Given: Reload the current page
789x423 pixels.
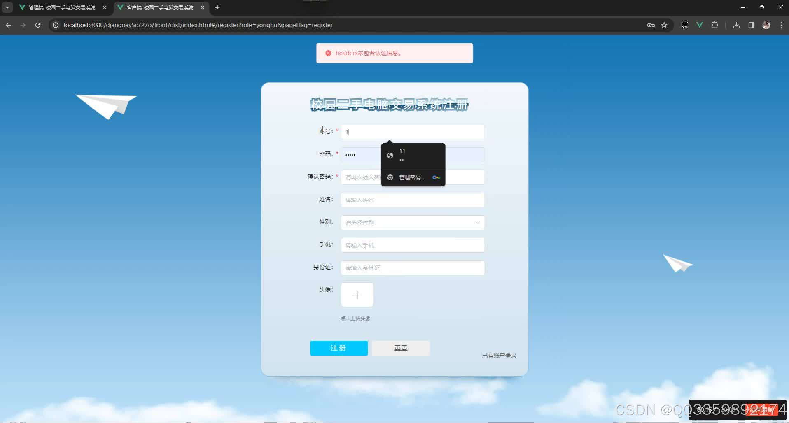Looking at the screenshot, I should (x=38, y=25).
